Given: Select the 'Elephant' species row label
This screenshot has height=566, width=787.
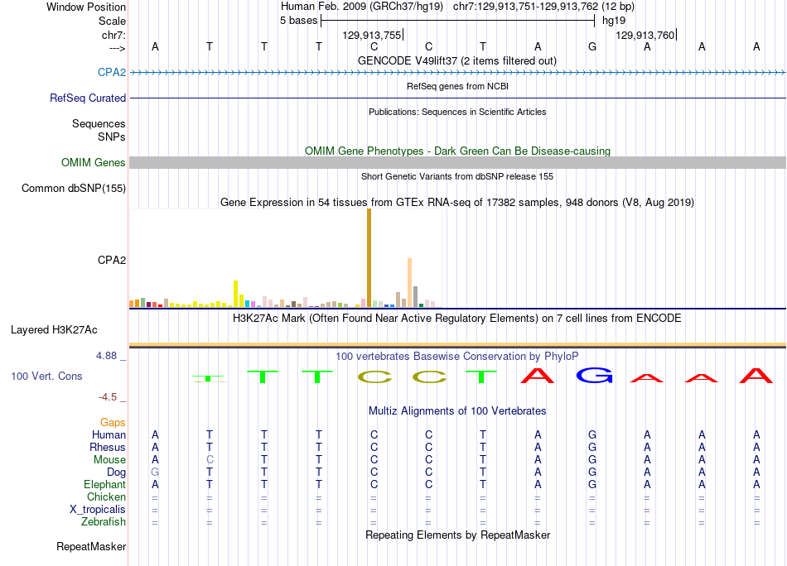Looking at the screenshot, I should pyautogui.click(x=104, y=484).
